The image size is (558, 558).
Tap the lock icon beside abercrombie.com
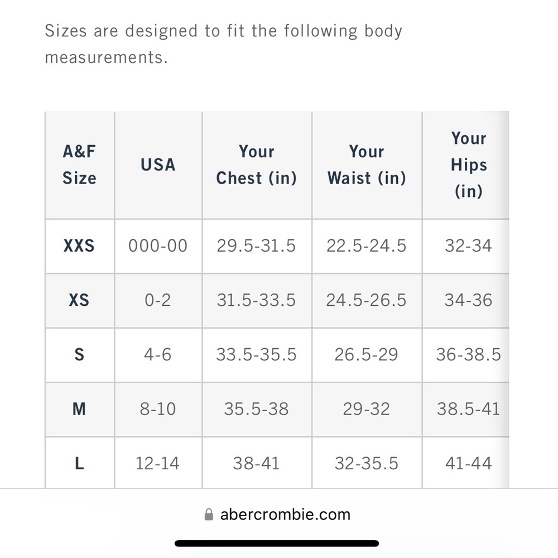209,514
